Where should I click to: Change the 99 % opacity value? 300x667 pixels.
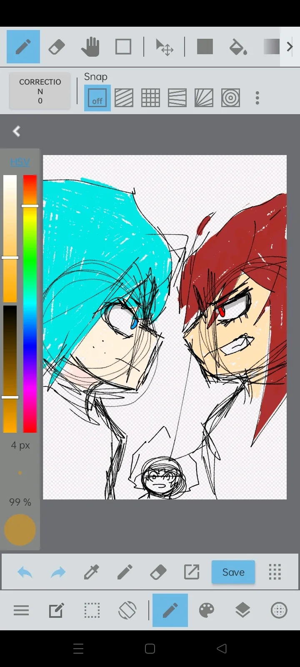coord(20,502)
